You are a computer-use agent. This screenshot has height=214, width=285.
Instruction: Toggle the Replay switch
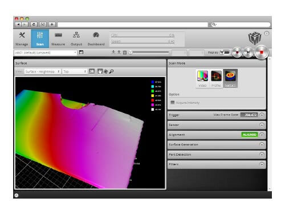[225, 52]
